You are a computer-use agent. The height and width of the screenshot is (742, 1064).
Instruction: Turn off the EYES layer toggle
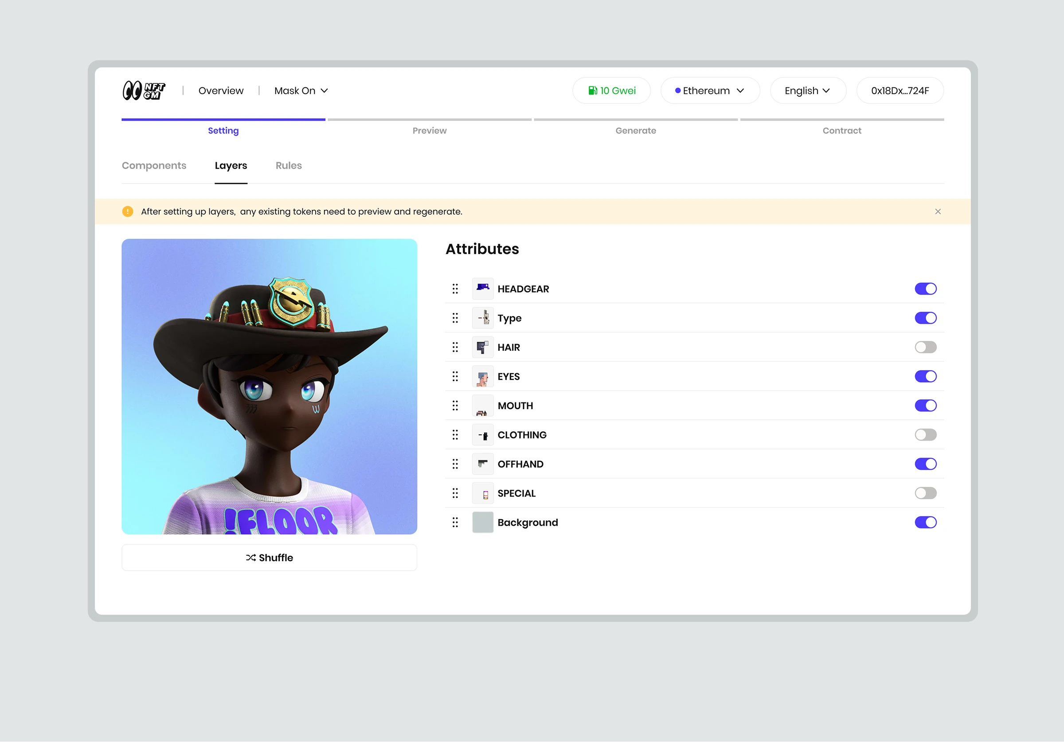click(x=925, y=376)
